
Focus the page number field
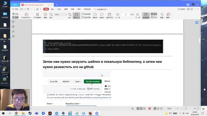126,15
